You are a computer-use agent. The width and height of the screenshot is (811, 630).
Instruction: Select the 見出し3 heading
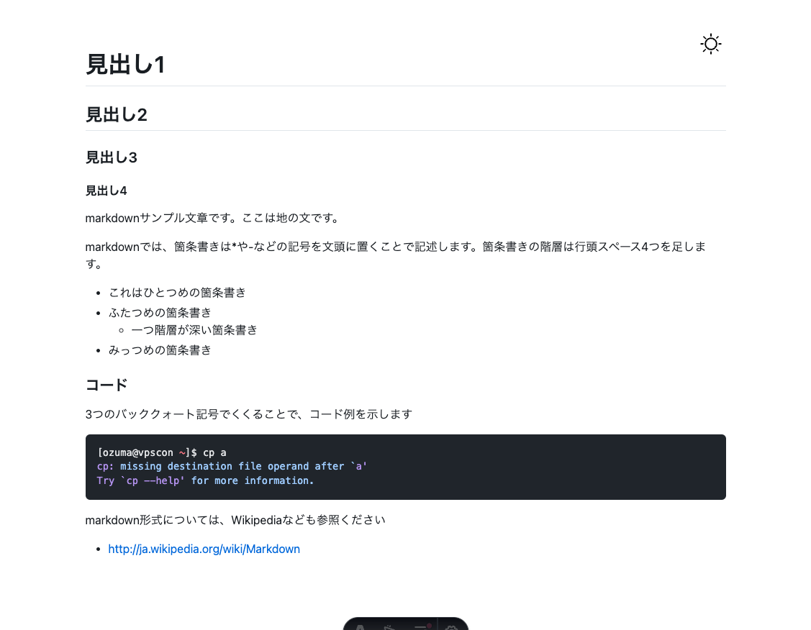pyautogui.click(x=111, y=157)
